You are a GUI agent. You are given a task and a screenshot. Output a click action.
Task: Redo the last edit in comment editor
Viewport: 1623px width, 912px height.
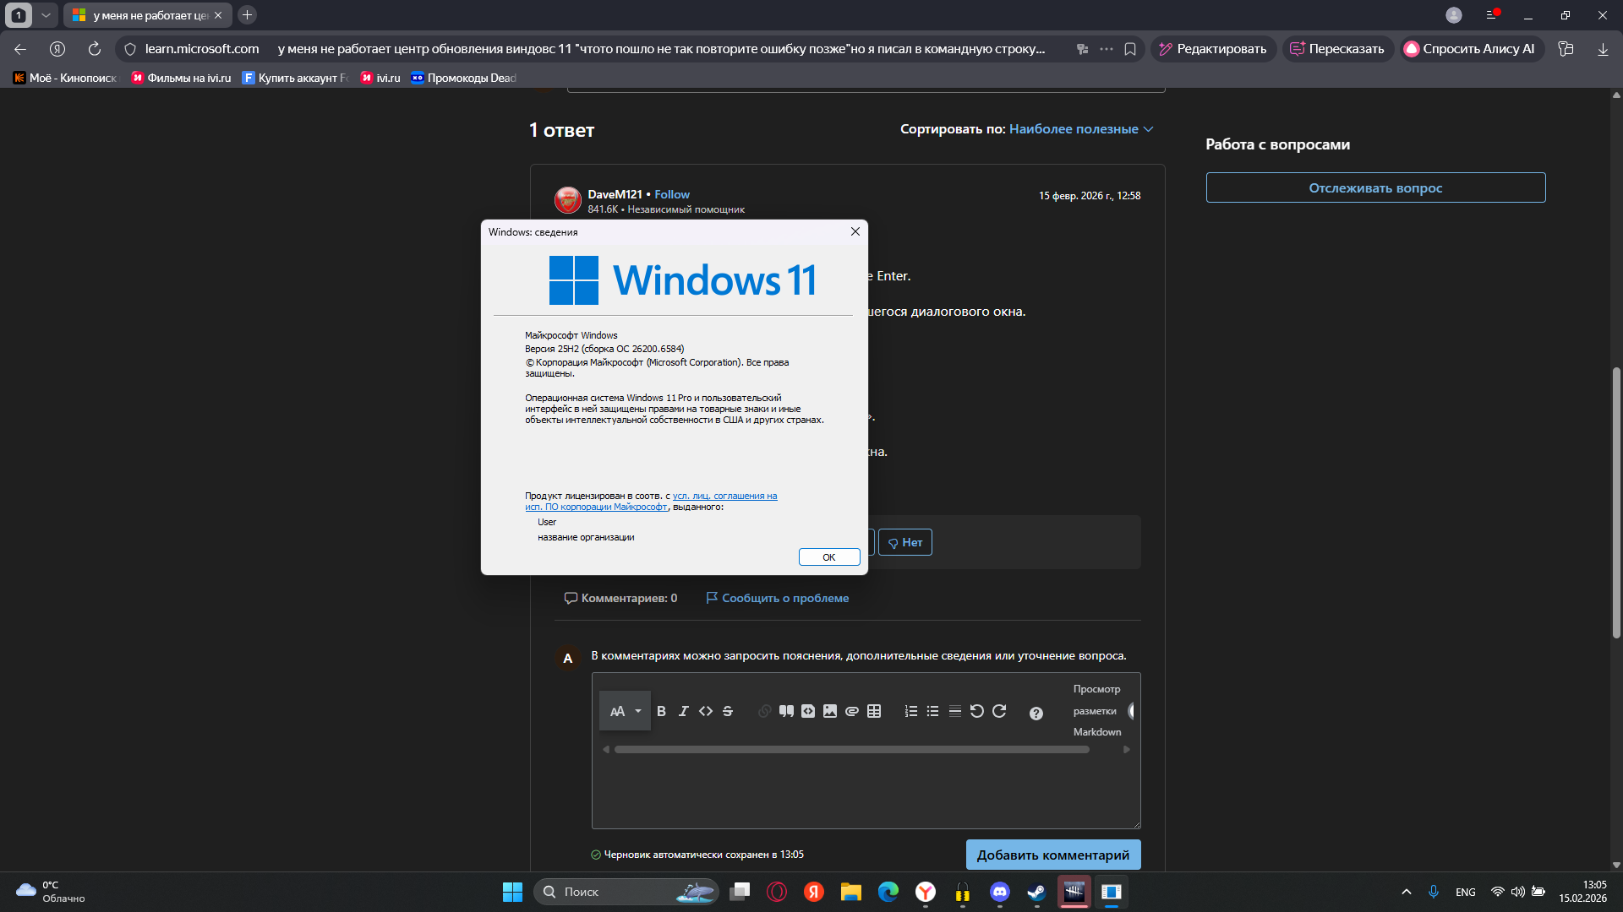(x=999, y=711)
